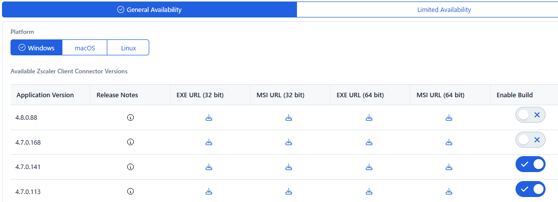Disable build toggle for version 4.7.0.141
This screenshot has width=558, height=202.
pyautogui.click(x=530, y=164)
